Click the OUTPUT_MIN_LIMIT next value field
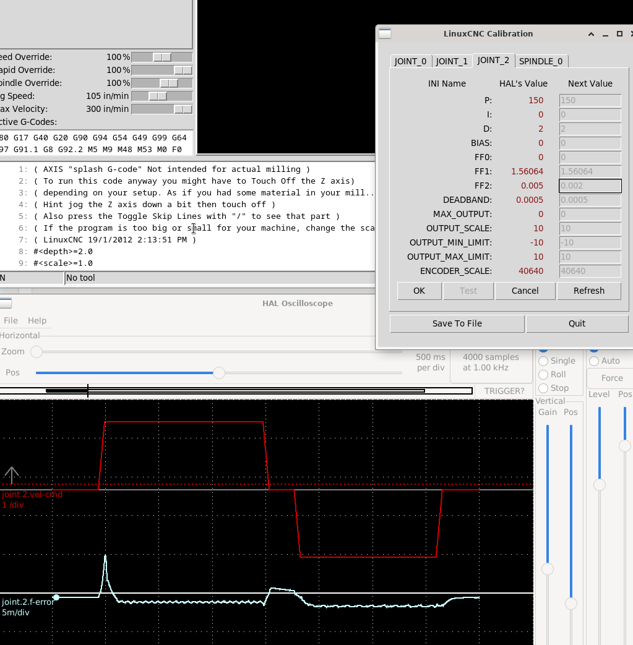633x645 pixels. [590, 242]
